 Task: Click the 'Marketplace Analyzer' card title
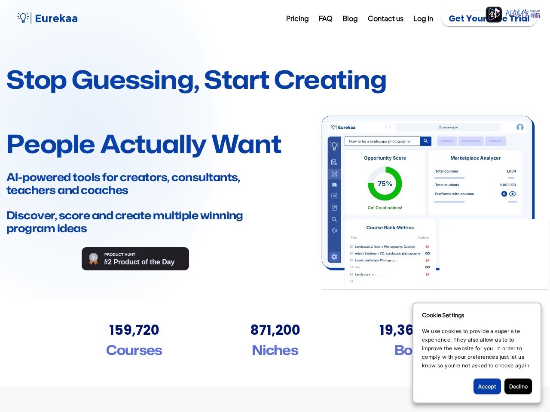coord(475,158)
